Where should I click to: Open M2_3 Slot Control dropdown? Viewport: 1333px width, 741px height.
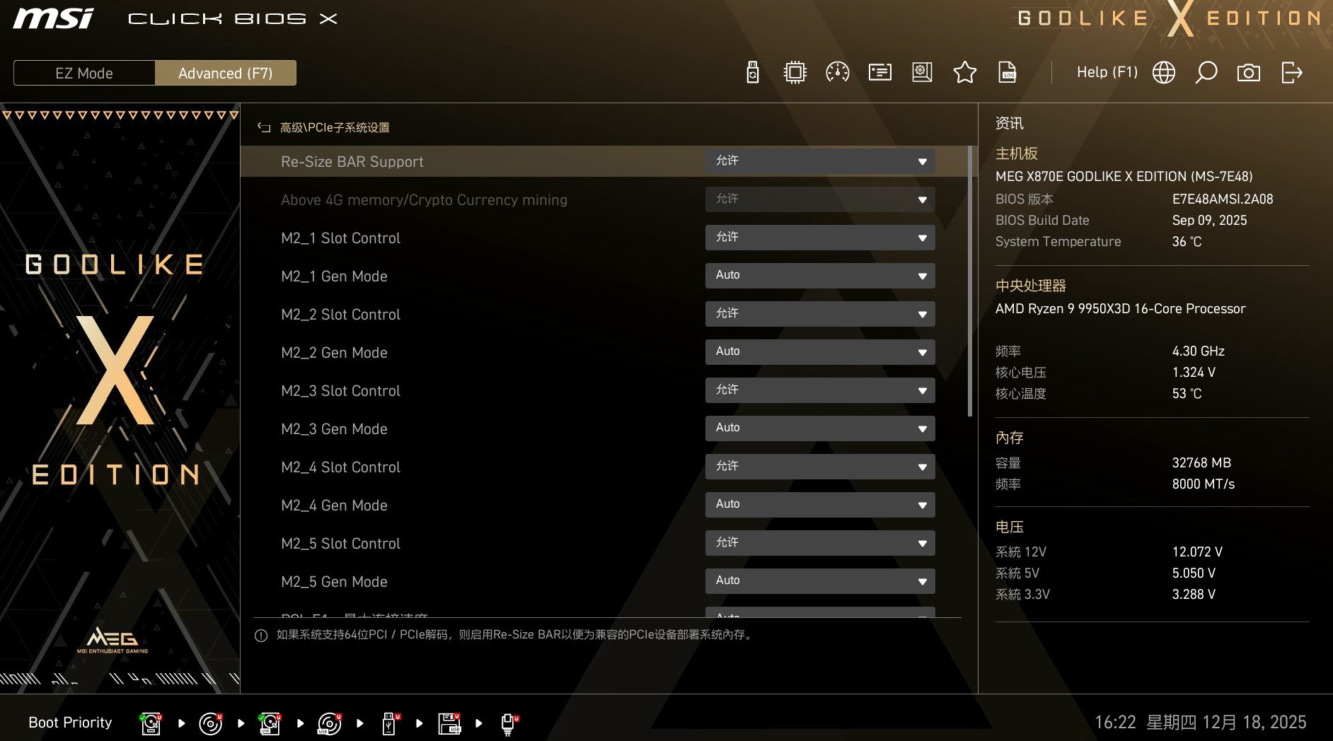point(820,390)
